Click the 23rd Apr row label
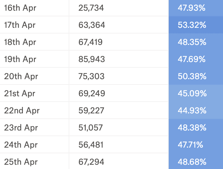The image size is (223, 169). (x=21, y=128)
